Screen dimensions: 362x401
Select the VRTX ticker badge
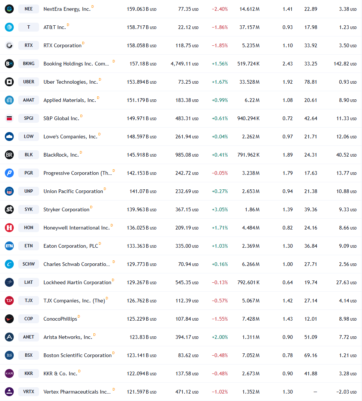(x=29, y=392)
